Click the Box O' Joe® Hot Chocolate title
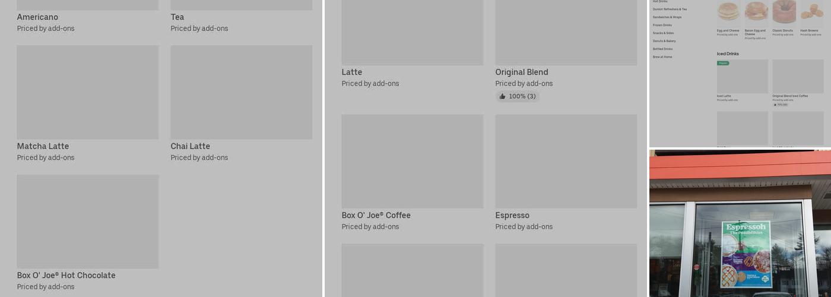831x297 pixels. [x=66, y=276]
